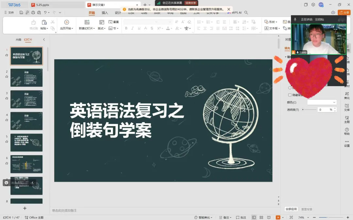Open the 文库 library sidebar icon
The height and width of the screenshot is (220, 353).
point(347,106)
